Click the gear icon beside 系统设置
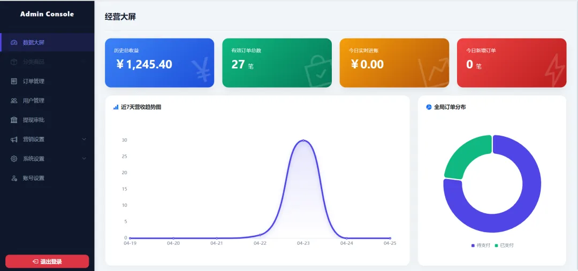The height and width of the screenshot is (271, 578). 14,159
